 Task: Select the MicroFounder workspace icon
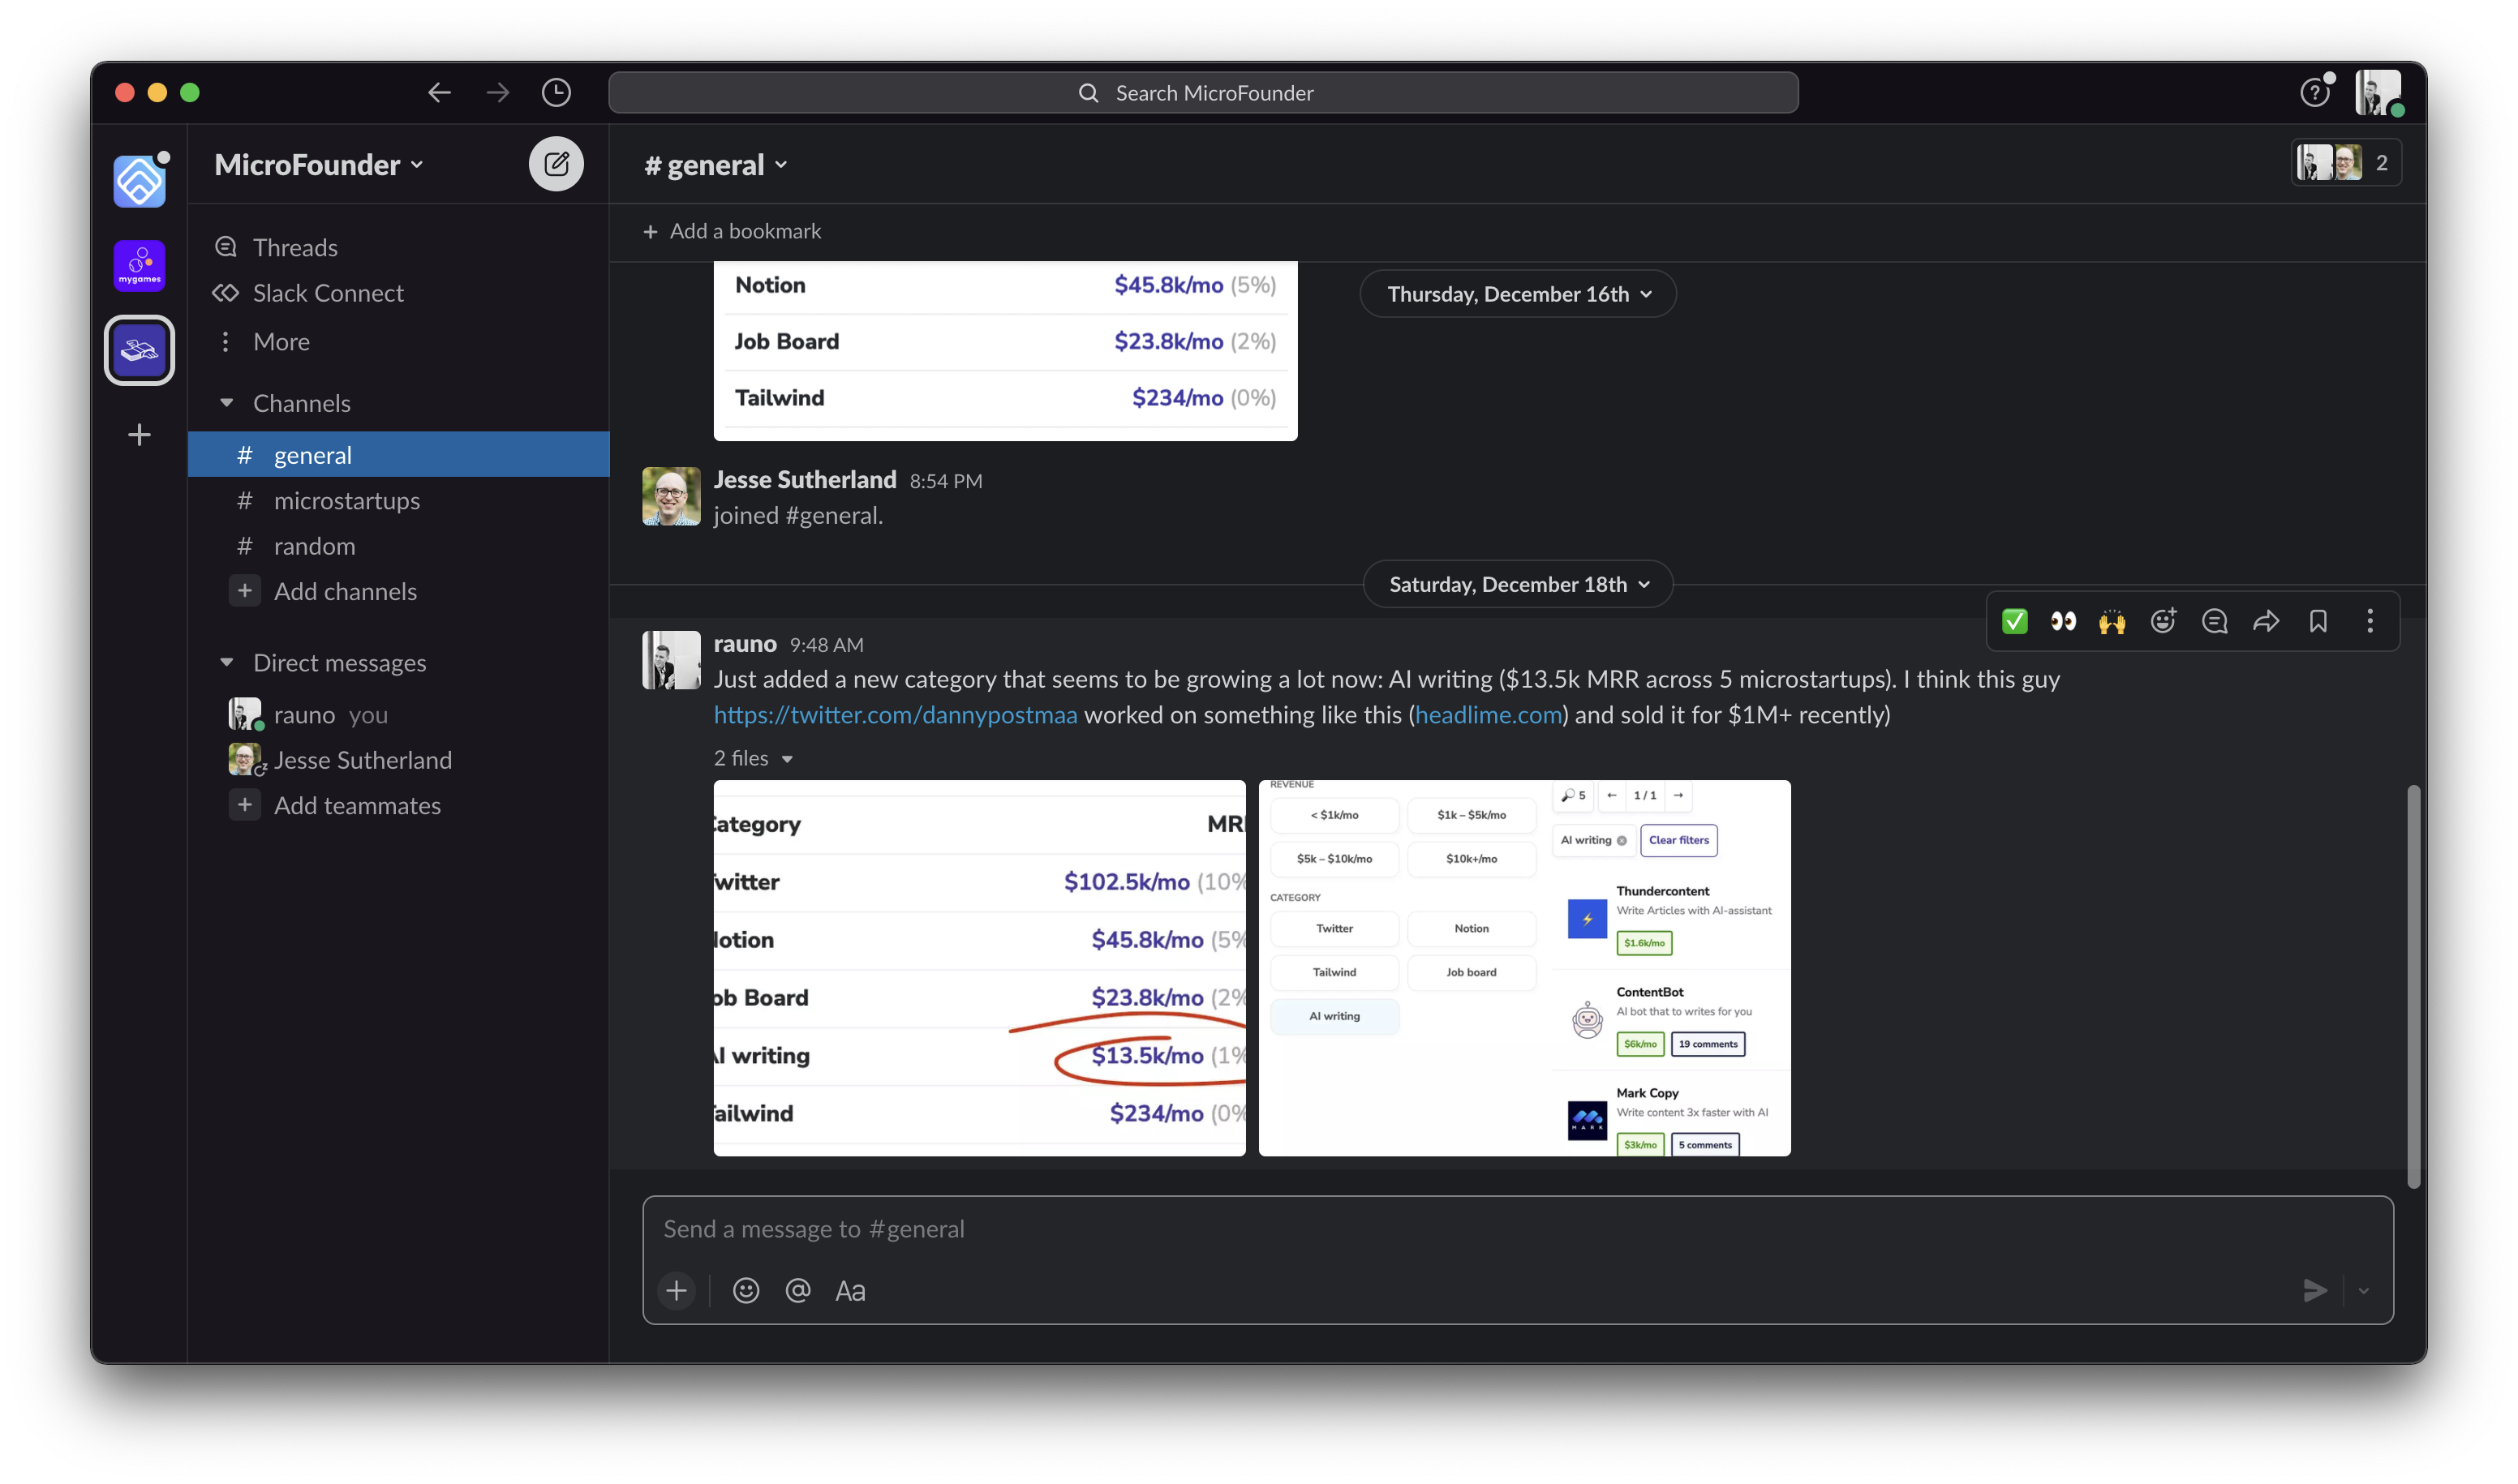[x=139, y=350]
